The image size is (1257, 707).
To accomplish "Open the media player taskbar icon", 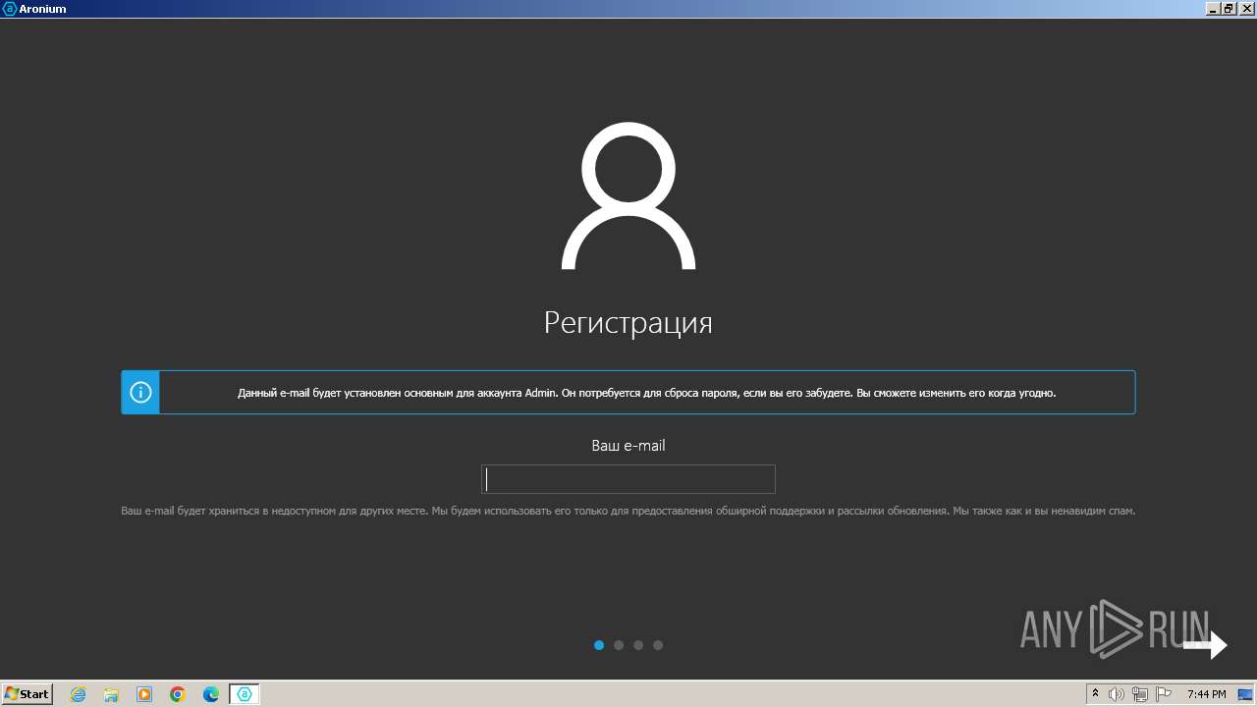I will pyautogui.click(x=144, y=694).
